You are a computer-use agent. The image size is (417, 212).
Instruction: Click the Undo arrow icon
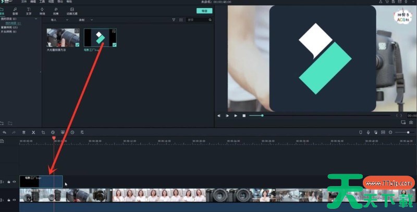click(x=4, y=132)
